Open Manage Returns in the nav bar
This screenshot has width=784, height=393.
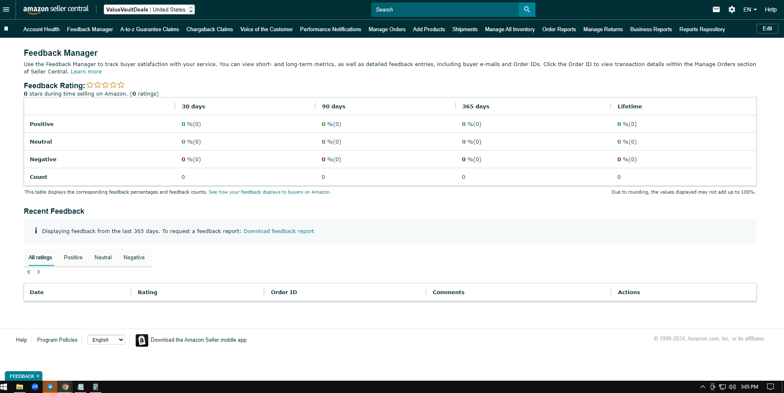tap(603, 29)
